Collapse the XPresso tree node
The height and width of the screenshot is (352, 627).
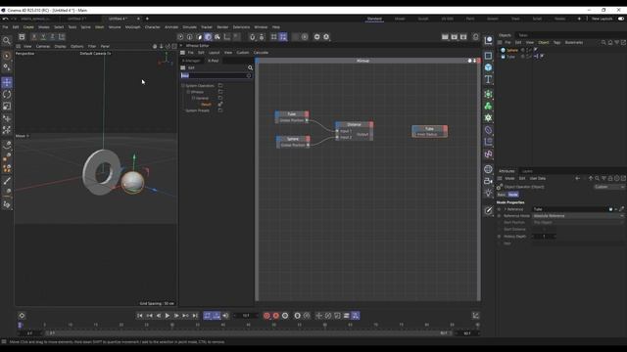[188, 92]
